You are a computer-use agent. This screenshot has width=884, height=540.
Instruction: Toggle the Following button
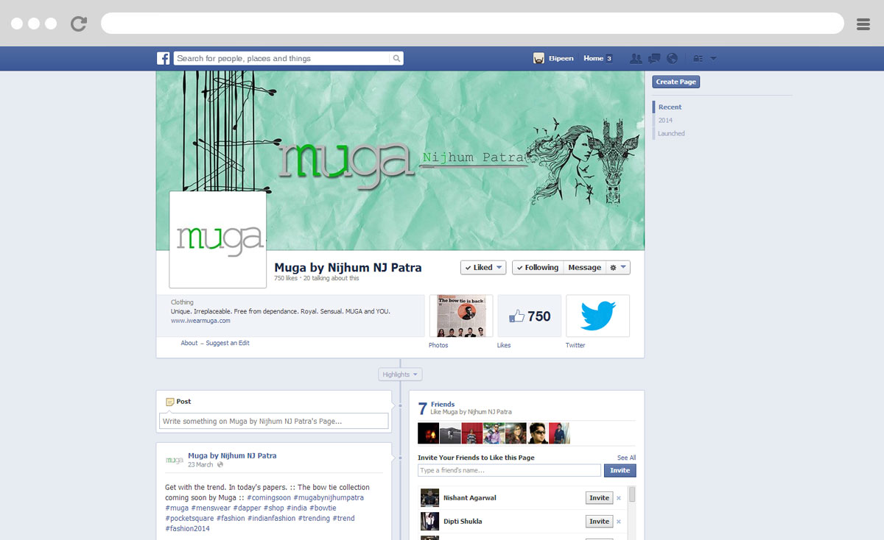[538, 268]
